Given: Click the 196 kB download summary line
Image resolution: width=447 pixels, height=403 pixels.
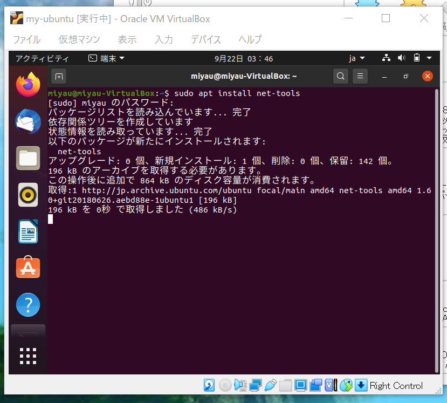Looking at the screenshot, I should point(142,210).
